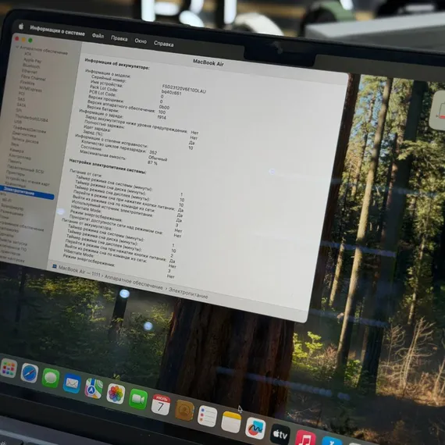Launch FaceTime from the Dock
Screen dimensions: 445x445
(x=138, y=399)
